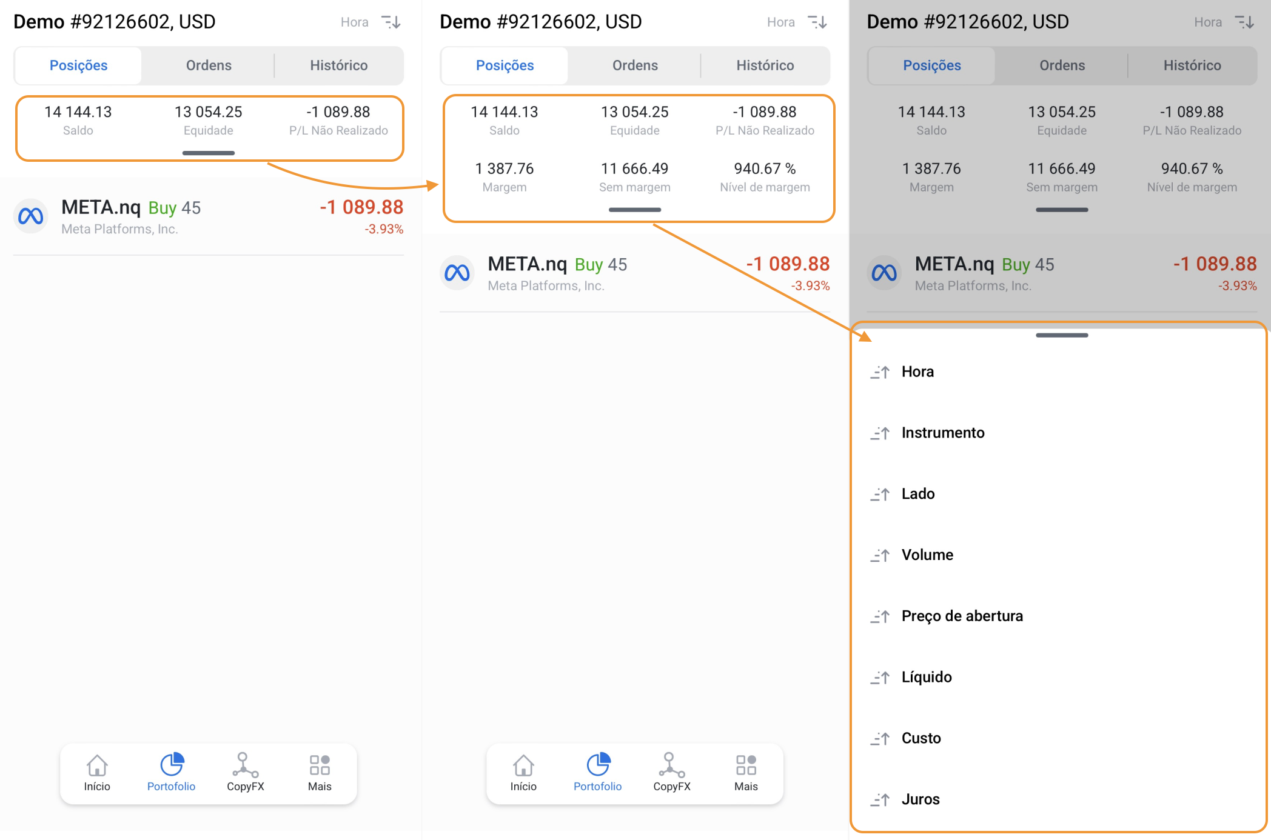Tap the Início home icon in left panel

[x=97, y=765]
